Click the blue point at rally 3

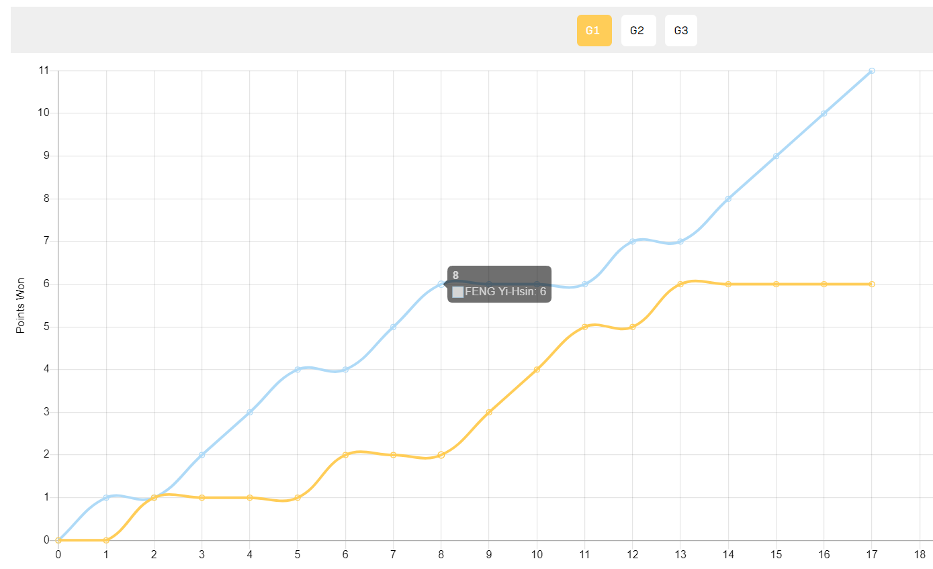[x=202, y=455]
